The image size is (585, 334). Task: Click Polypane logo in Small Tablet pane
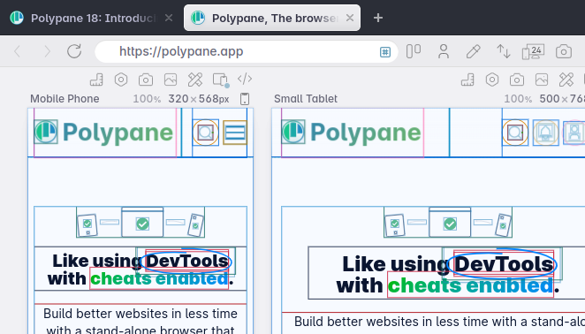(x=352, y=133)
